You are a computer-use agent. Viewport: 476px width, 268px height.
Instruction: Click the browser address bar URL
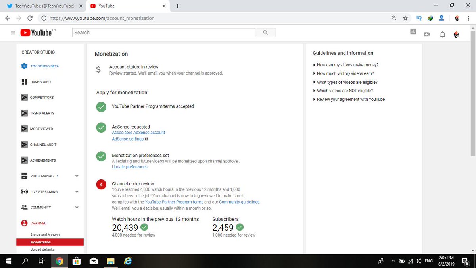click(x=101, y=18)
